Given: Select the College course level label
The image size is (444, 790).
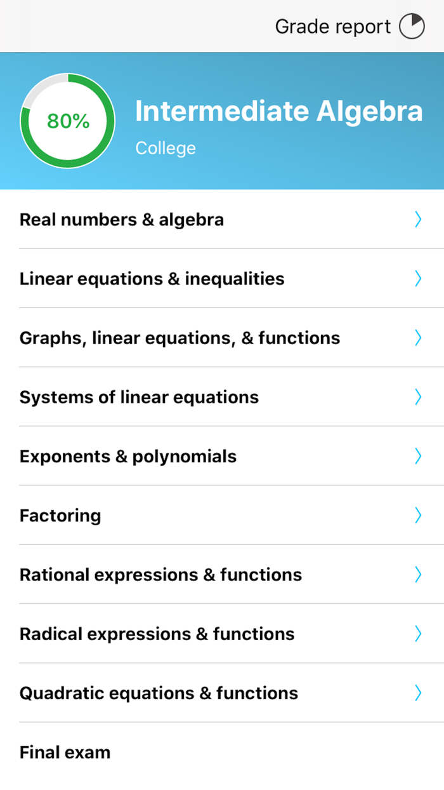Looking at the screenshot, I should coord(166,148).
